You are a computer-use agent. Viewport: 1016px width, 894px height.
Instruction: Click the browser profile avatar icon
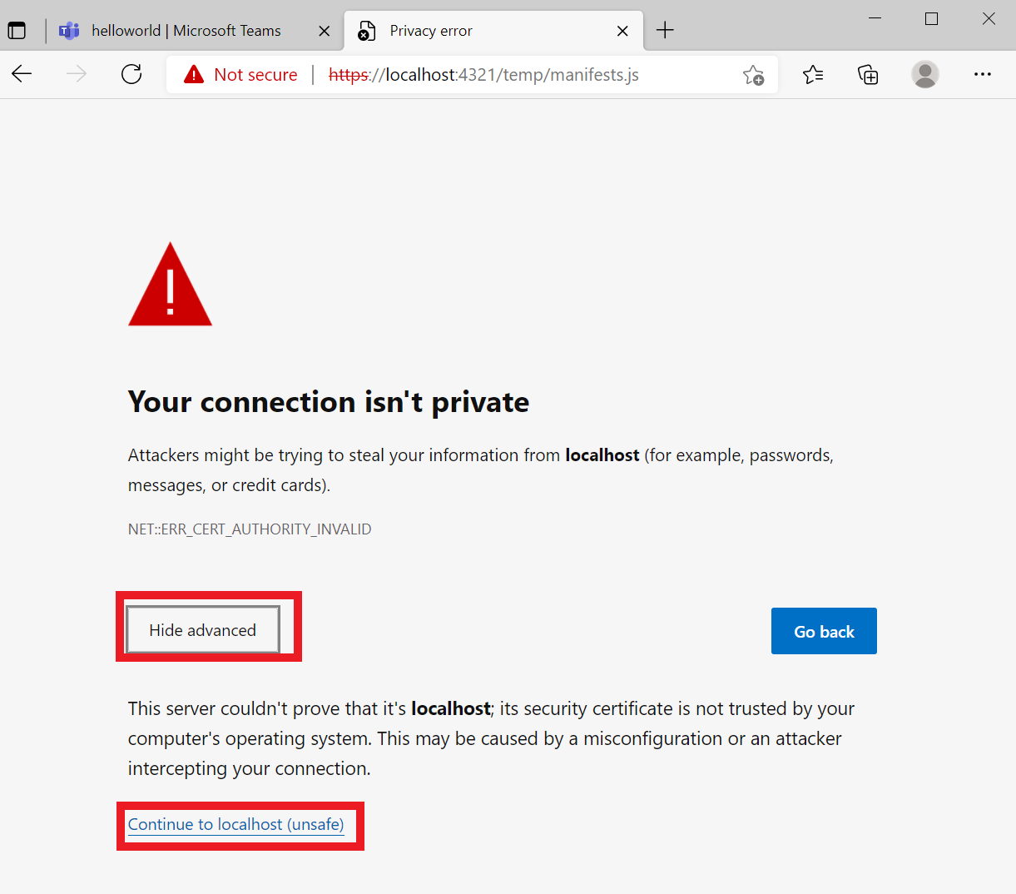point(925,74)
